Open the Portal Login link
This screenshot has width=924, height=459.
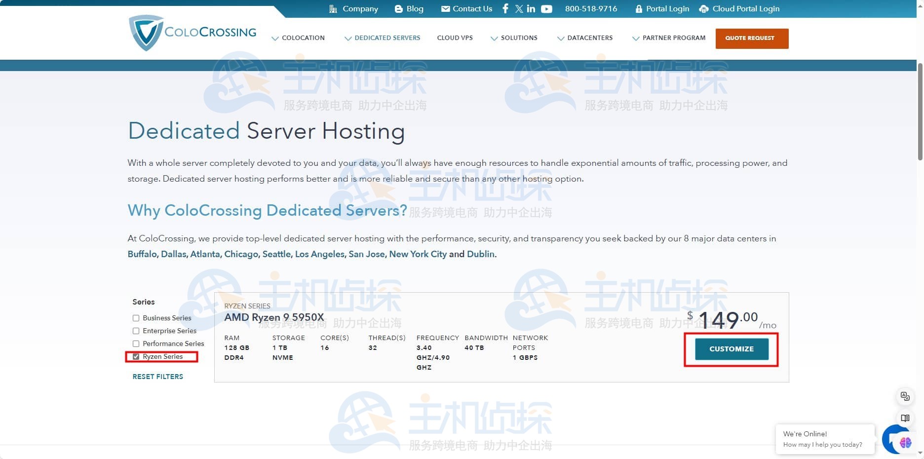click(x=662, y=8)
